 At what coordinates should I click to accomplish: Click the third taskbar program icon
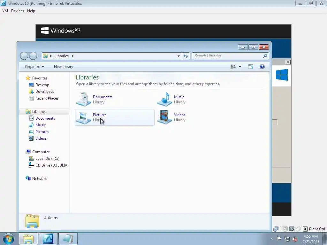(x=68, y=239)
